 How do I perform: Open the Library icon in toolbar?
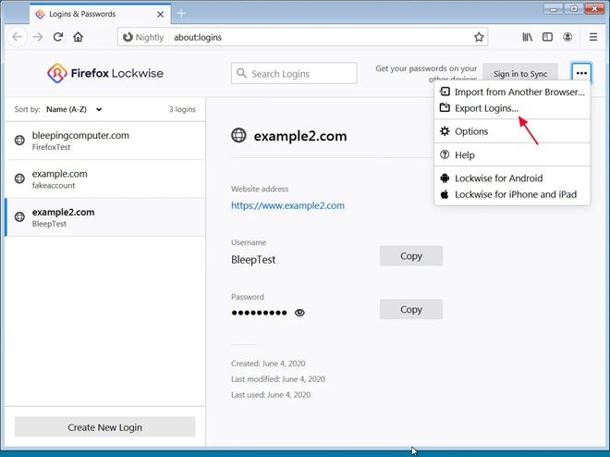click(528, 37)
